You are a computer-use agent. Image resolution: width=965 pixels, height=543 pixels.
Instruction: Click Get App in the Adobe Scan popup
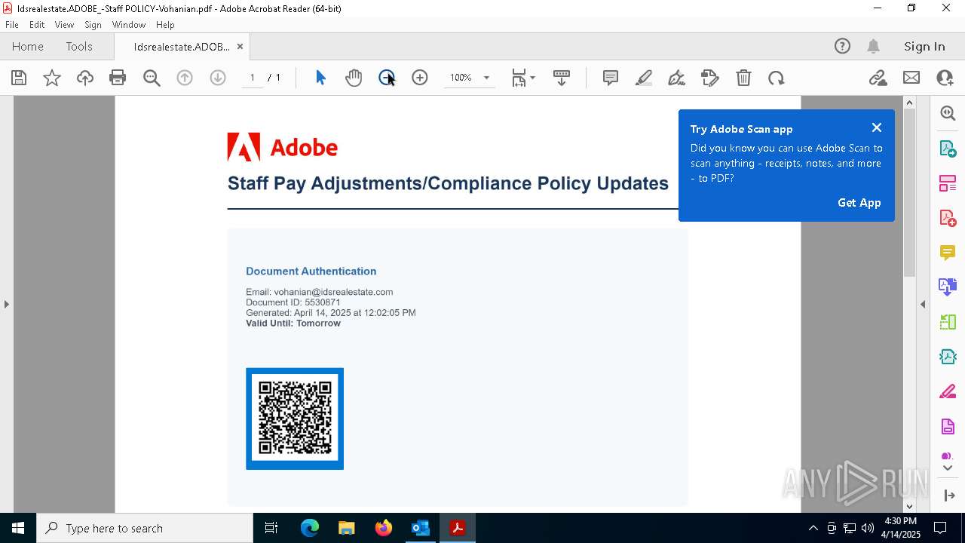pos(859,202)
